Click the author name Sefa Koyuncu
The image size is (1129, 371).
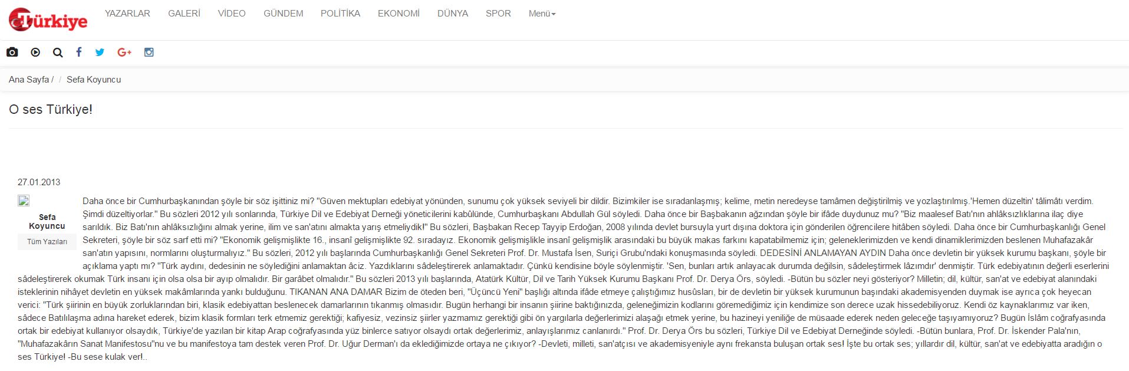click(x=47, y=222)
